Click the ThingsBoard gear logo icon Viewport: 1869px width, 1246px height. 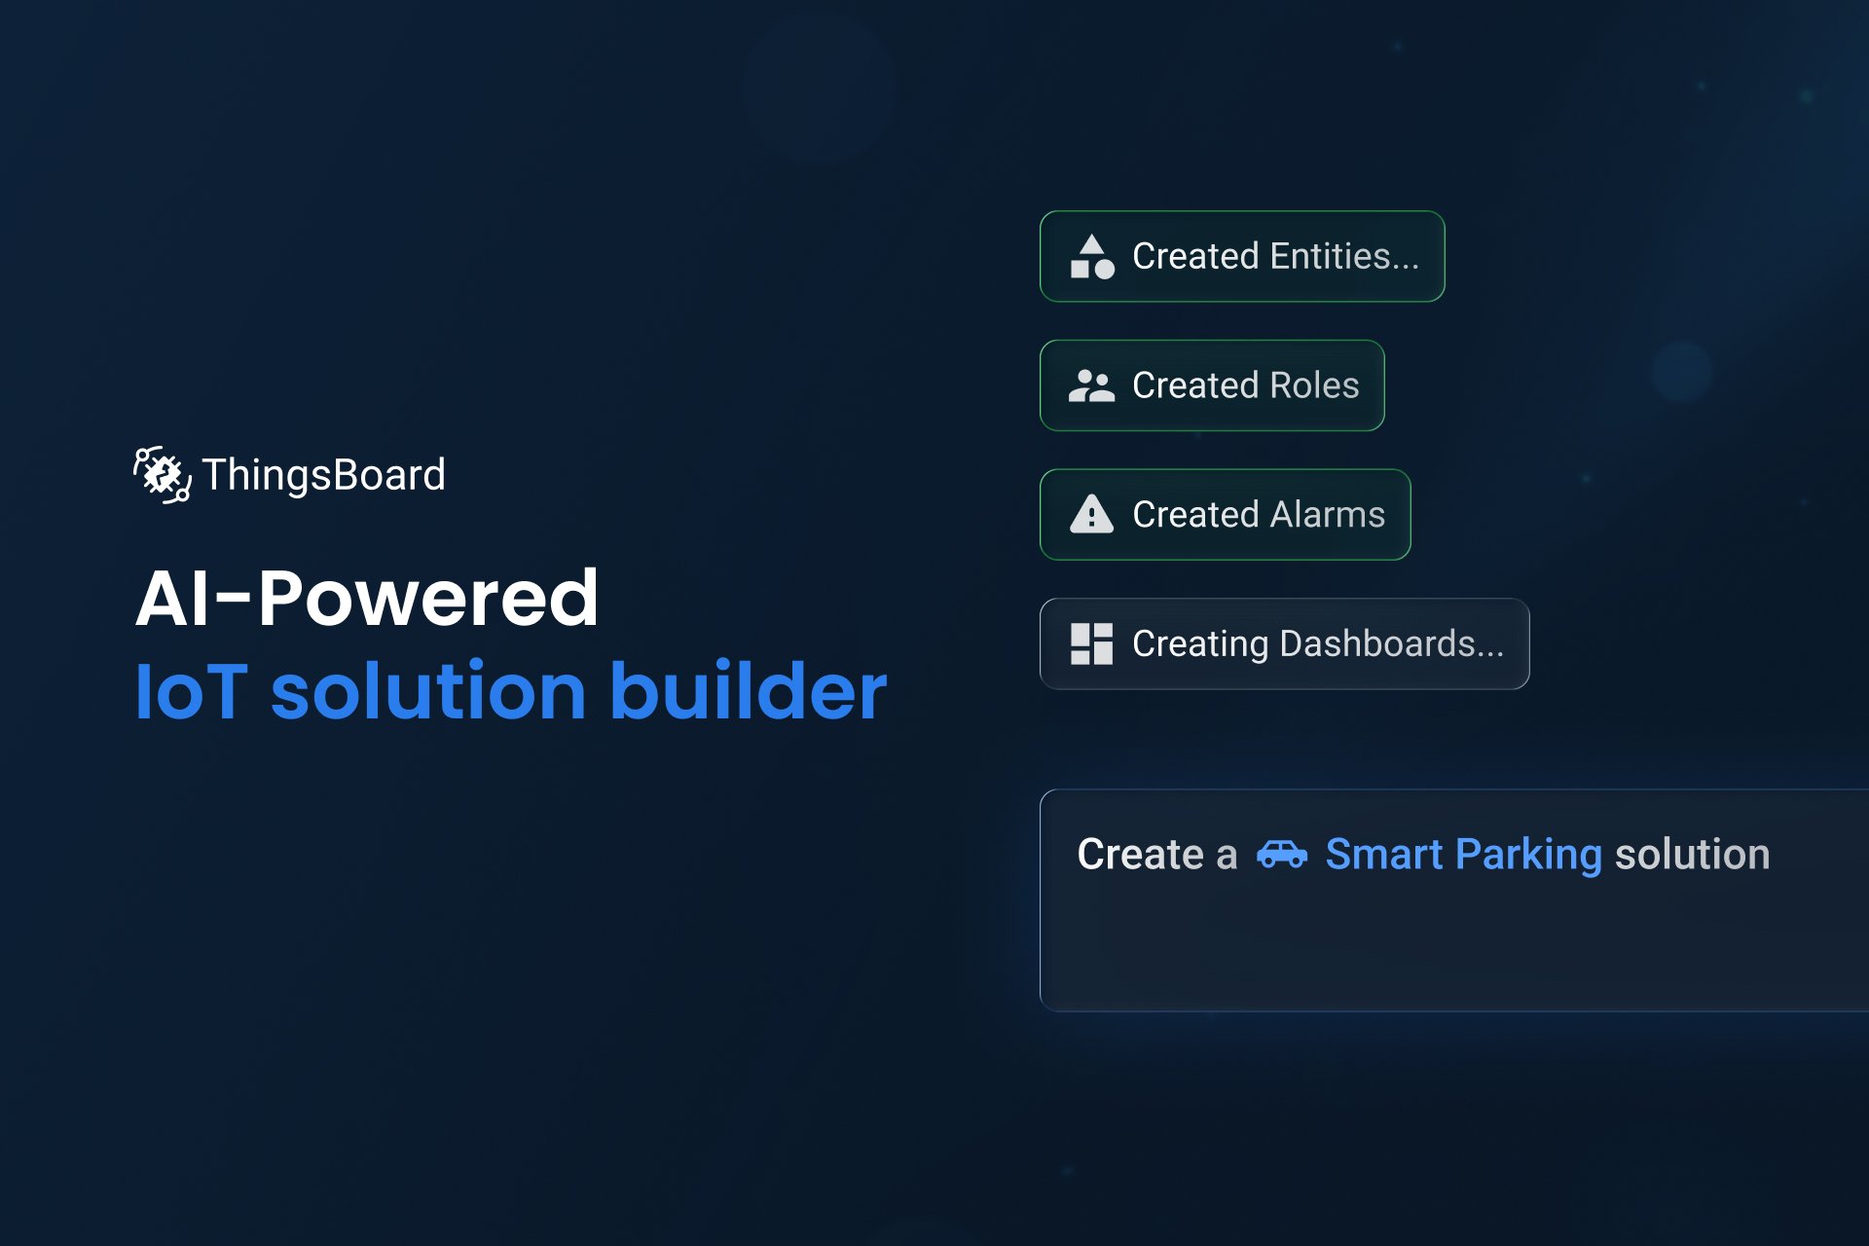pyautogui.click(x=162, y=475)
